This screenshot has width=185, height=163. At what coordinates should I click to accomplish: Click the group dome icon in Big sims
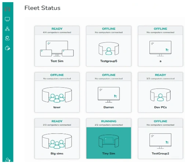click(57, 141)
